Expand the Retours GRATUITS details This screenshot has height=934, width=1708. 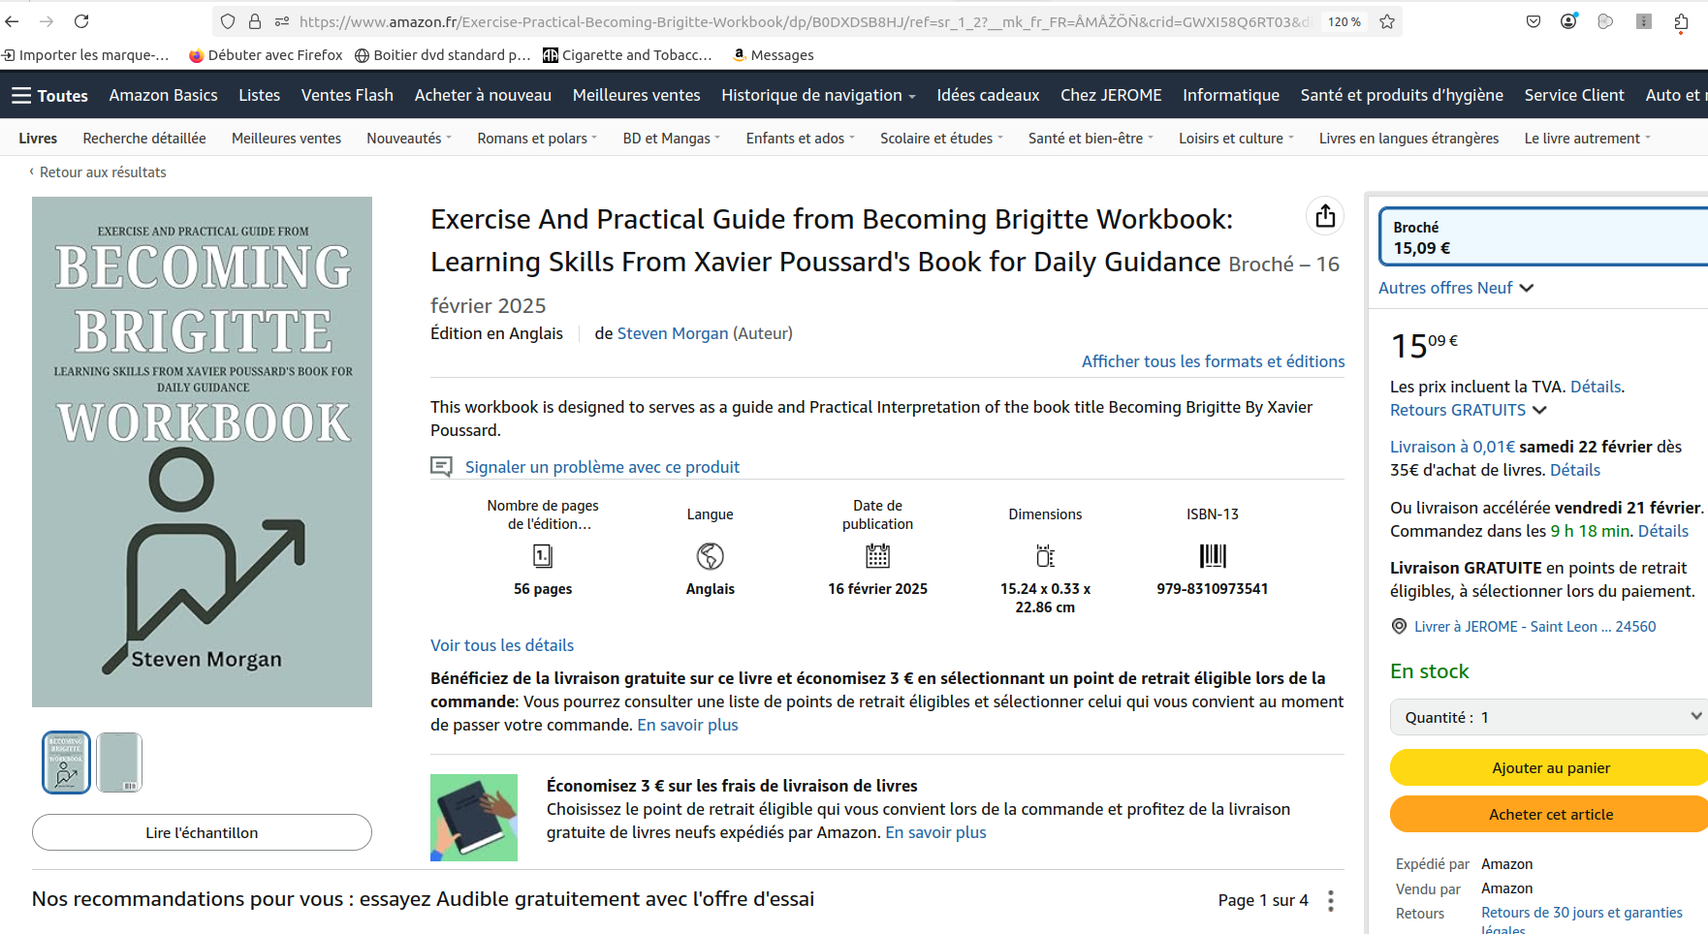coord(1468,410)
